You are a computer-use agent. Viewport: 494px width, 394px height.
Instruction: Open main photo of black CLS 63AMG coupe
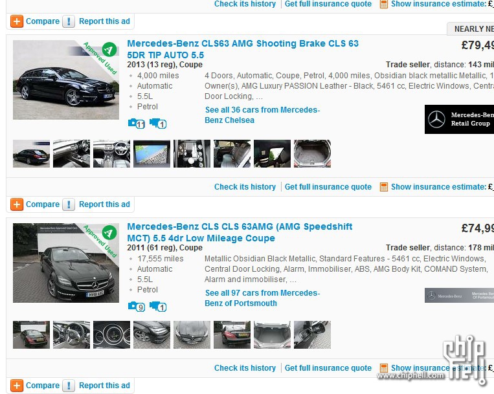point(66,263)
